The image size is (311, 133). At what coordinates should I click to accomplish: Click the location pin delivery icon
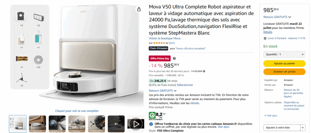click(265, 38)
